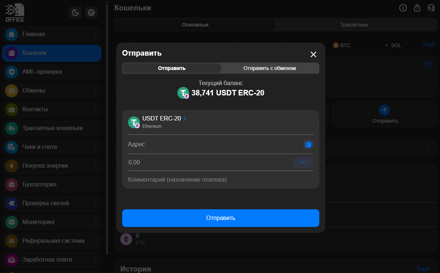The height and width of the screenshot is (273, 440).
Task: Expand the Обмены sidebar item
Action: pyautogui.click(x=95, y=91)
